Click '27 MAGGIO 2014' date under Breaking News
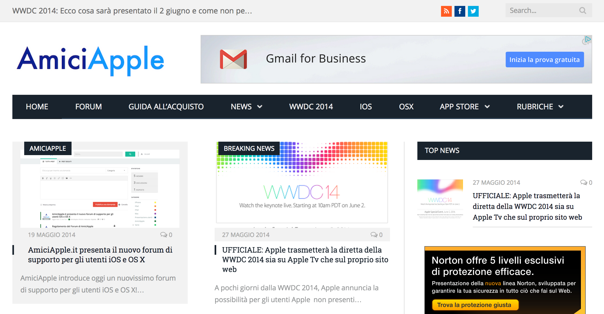The width and height of the screenshot is (604, 314). (246, 235)
